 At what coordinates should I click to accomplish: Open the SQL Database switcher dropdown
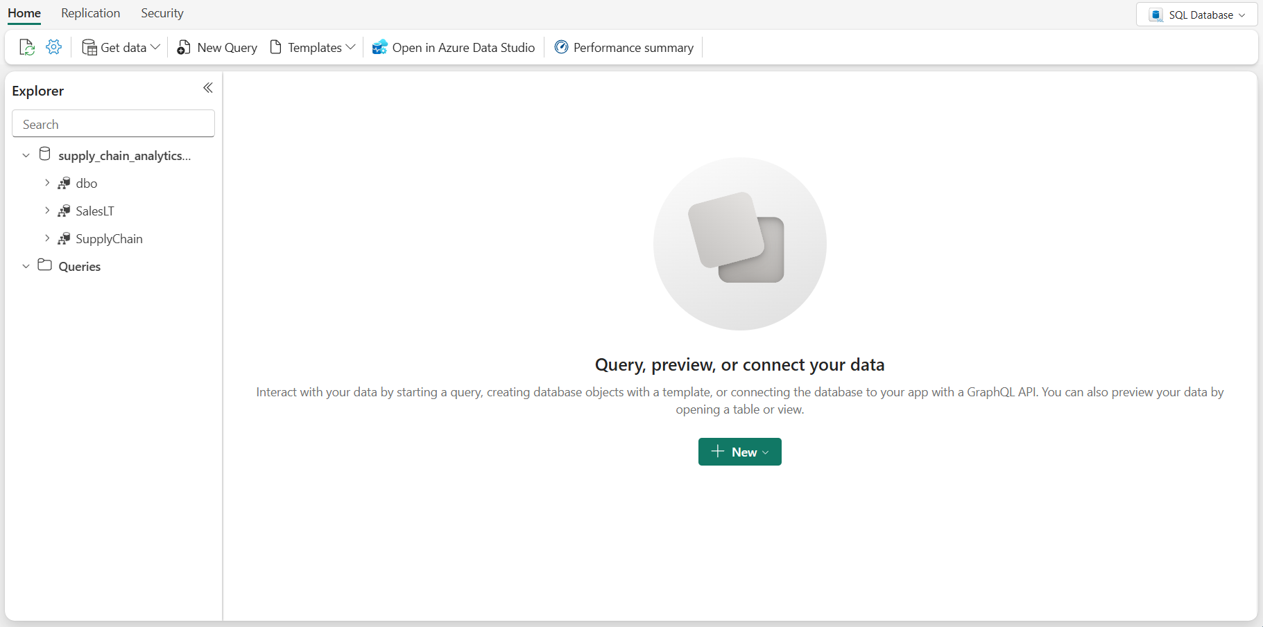(1196, 15)
